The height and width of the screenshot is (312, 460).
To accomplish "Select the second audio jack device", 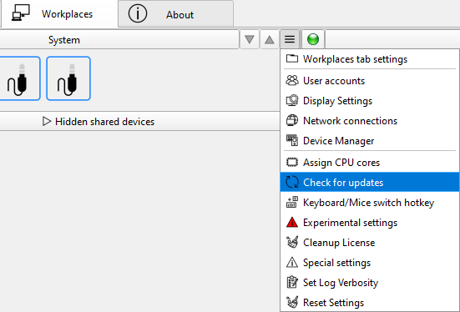I will tap(68, 78).
